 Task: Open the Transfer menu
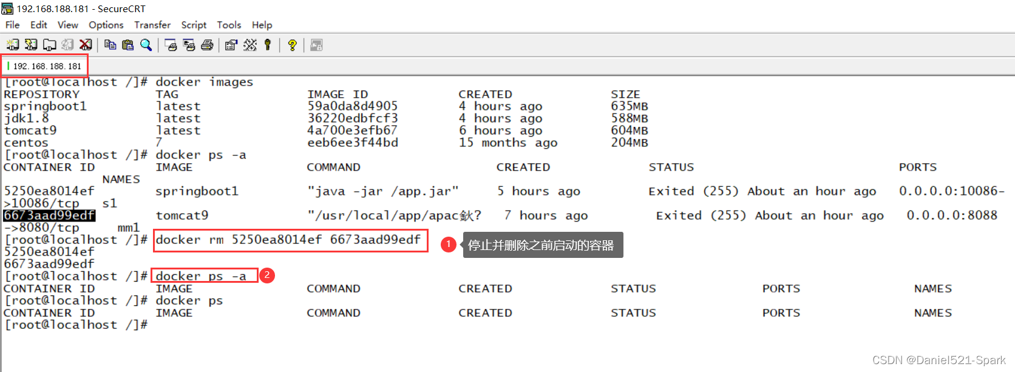click(152, 25)
